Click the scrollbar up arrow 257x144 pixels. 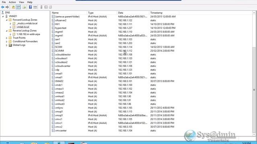click(254, 13)
